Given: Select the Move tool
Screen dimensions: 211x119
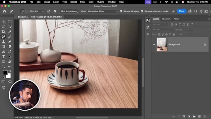Looking at the screenshot, I should [3, 22].
